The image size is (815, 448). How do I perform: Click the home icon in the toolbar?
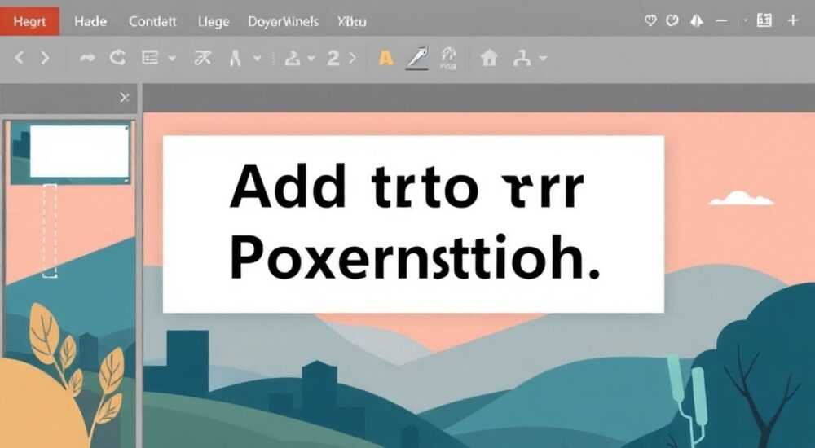pos(489,57)
